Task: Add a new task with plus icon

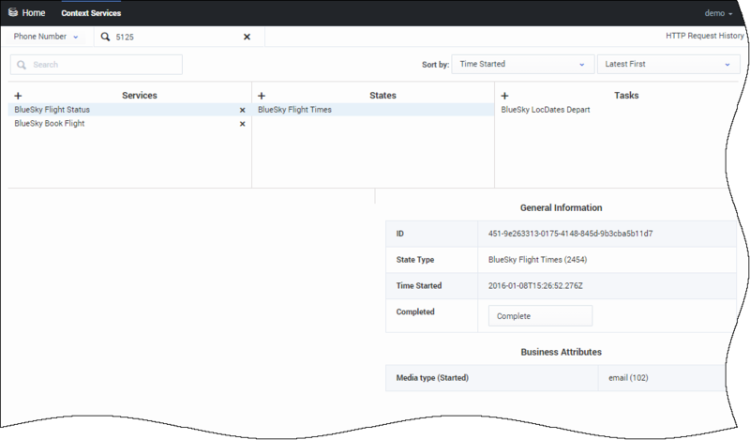Action: click(x=504, y=96)
